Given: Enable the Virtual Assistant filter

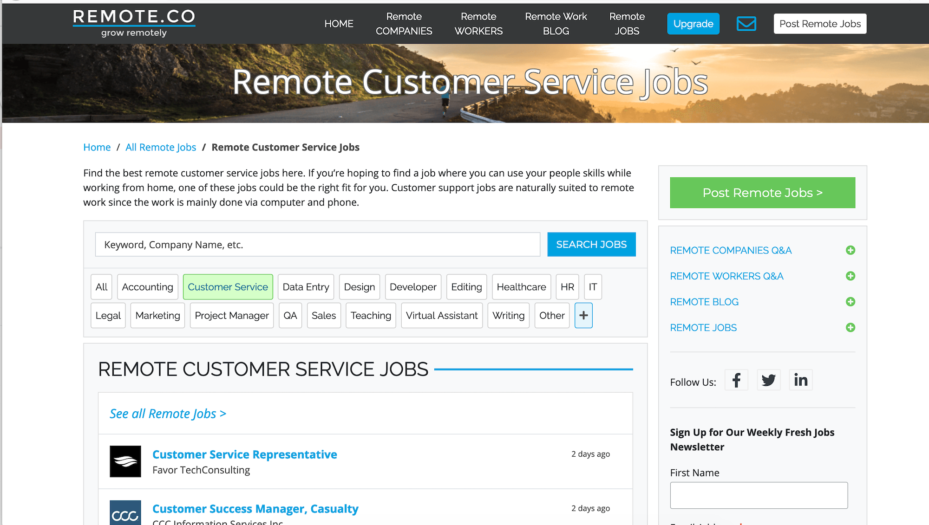Looking at the screenshot, I should coord(441,315).
